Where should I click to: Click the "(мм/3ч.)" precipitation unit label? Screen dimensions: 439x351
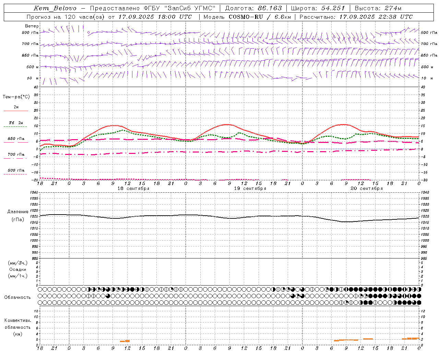18,263
